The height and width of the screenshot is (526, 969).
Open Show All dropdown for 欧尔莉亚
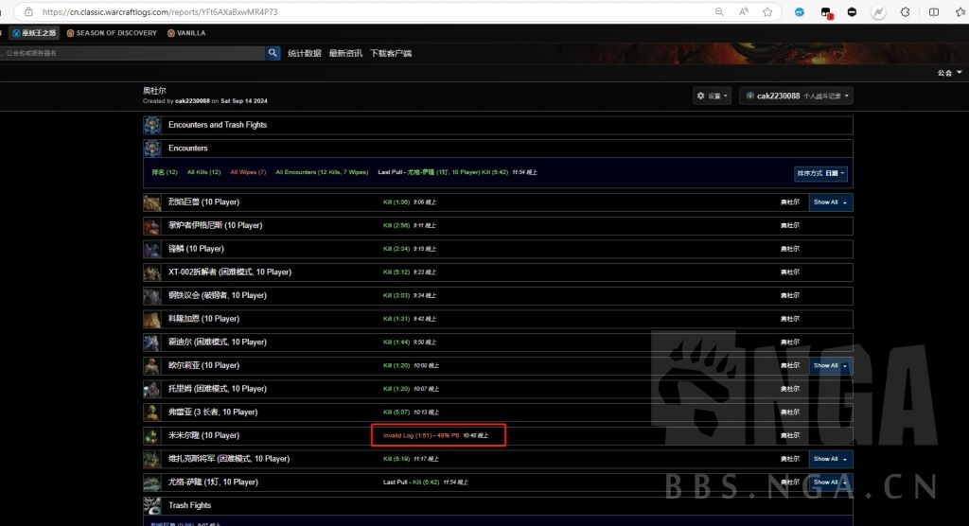click(830, 365)
